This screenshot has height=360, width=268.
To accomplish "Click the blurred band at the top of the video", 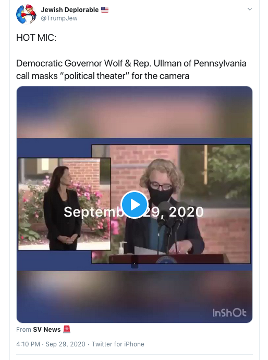I will (135, 113).
